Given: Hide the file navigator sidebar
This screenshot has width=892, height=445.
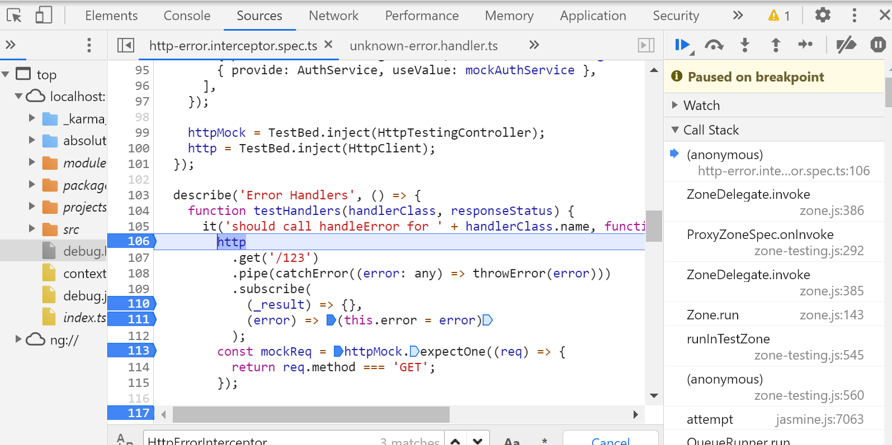Looking at the screenshot, I should pyautogui.click(x=126, y=45).
